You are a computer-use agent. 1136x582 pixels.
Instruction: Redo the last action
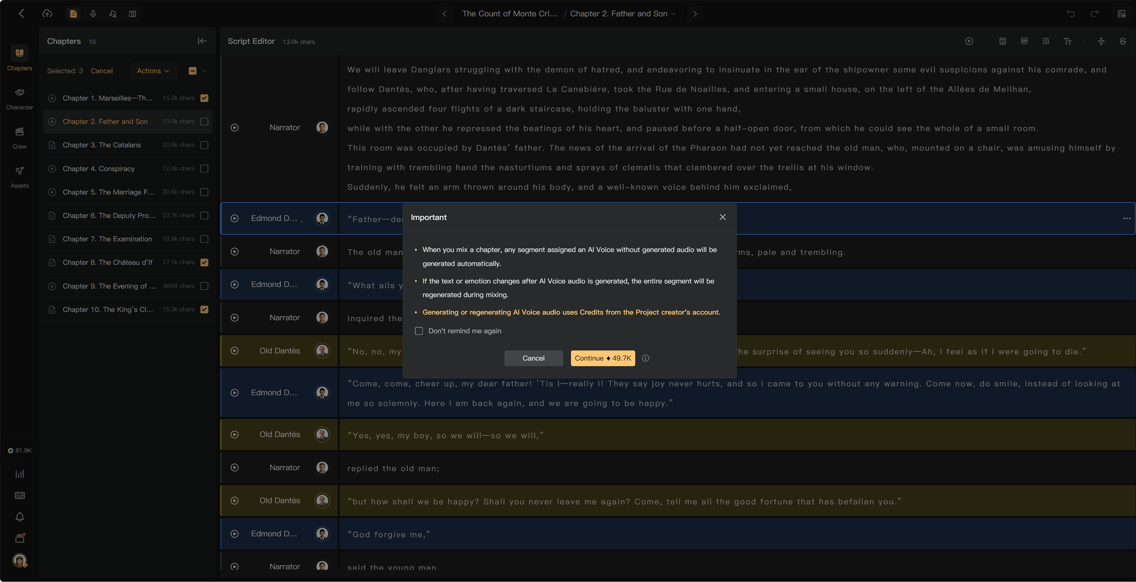click(1094, 14)
